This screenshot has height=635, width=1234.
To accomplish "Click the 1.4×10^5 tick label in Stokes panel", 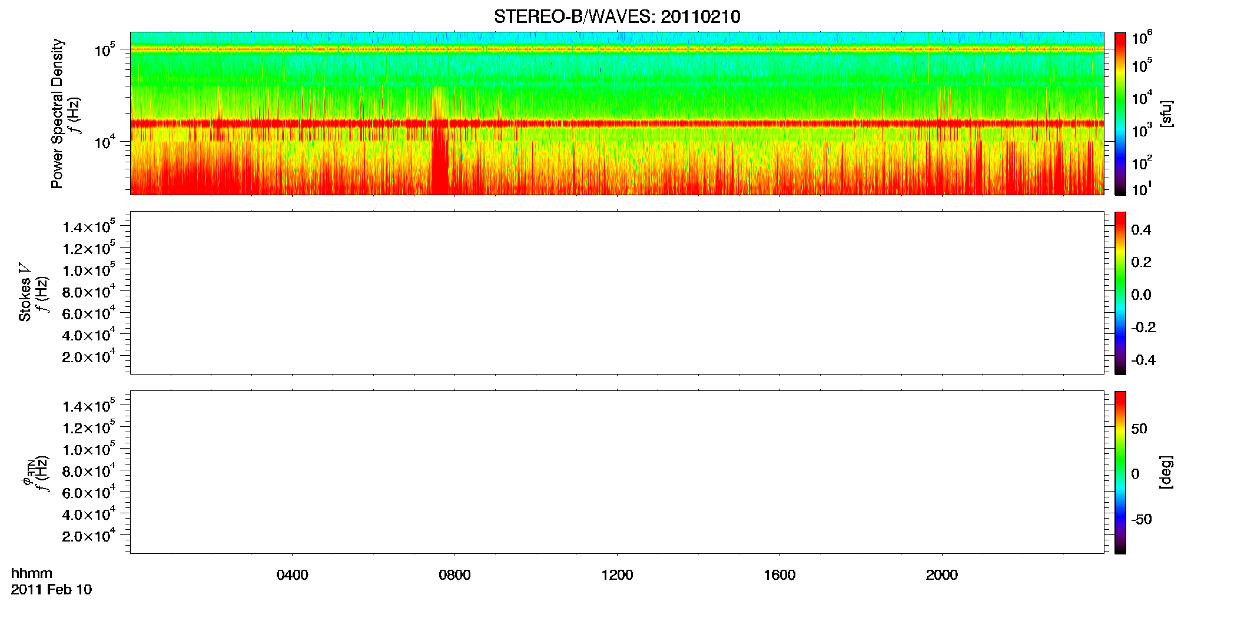I will coord(89,227).
